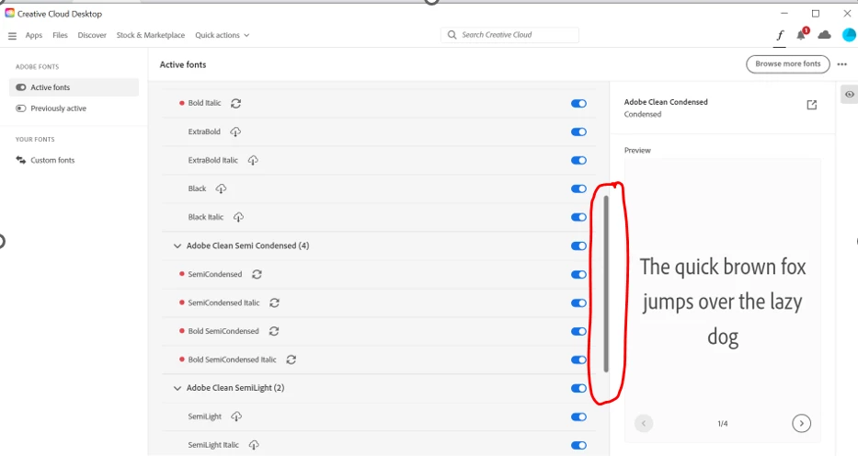Open the Files tab
Image resolution: width=858 pixels, height=456 pixels.
[60, 35]
